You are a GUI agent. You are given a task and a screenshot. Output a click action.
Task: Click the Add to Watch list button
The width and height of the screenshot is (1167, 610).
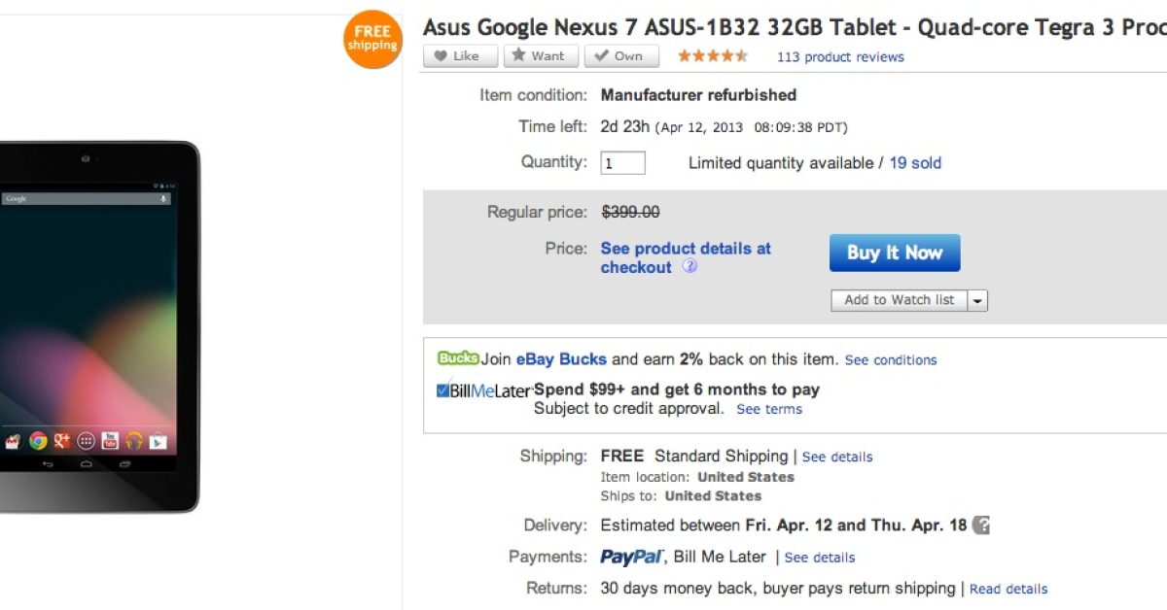click(899, 300)
